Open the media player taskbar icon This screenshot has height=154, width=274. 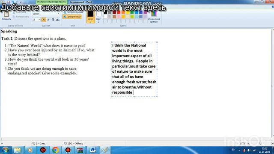[30, 150]
